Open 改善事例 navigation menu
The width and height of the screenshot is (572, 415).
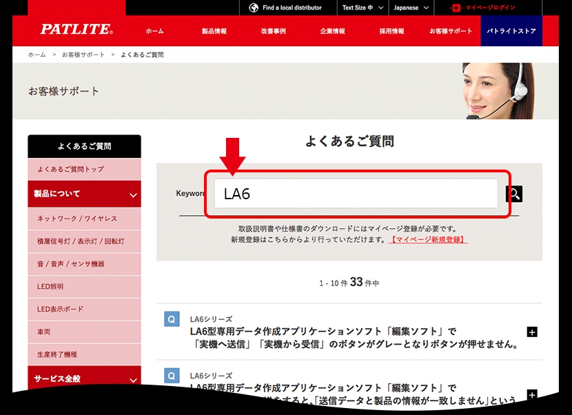point(273,31)
